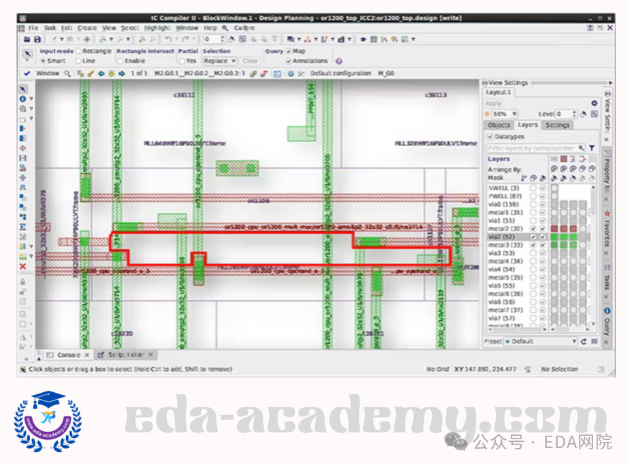Click the red metal2 color swatch
This screenshot has width=632, height=467.
click(x=554, y=229)
